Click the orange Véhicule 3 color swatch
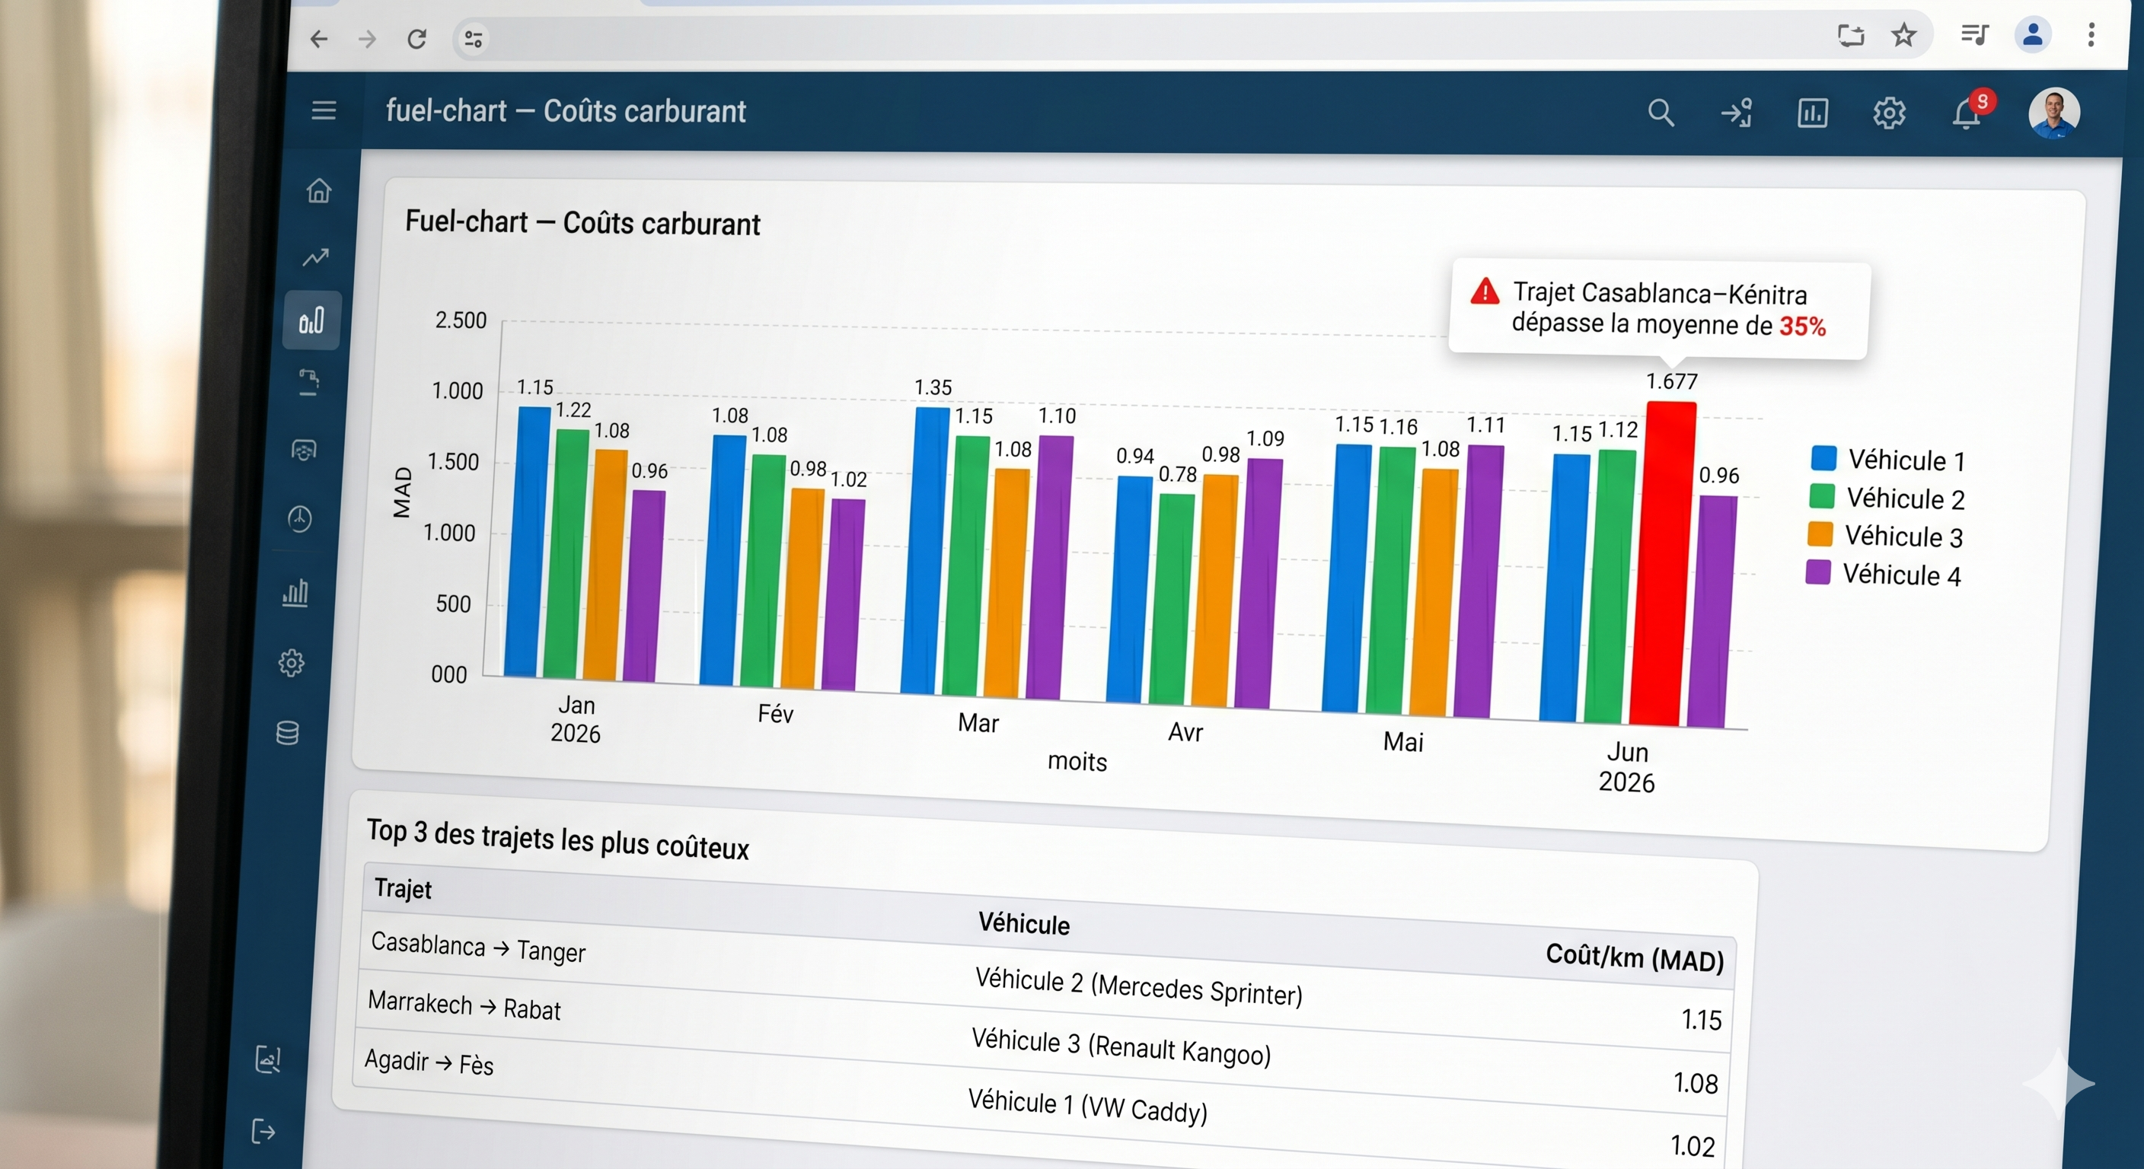The image size is (2144, 1169). point(1820,534)
